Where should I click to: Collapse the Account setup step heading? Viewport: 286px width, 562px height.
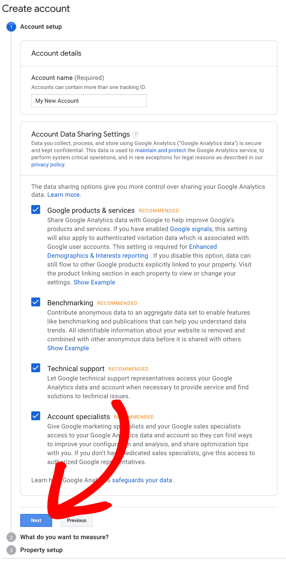(x=41, y=27)
